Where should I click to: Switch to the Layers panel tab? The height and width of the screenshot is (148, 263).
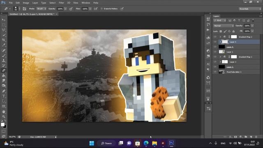[216, 16]
